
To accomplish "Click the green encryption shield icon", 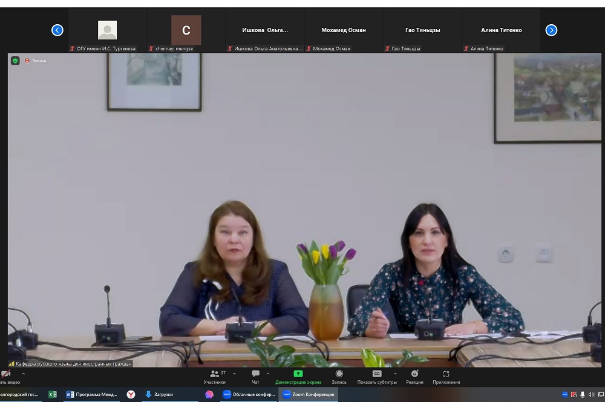I will 15,60.
